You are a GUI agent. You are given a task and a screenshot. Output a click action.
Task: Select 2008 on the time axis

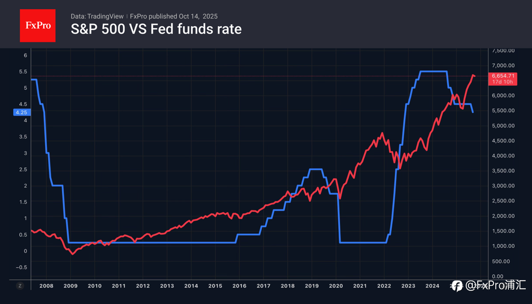click(46, 286)
